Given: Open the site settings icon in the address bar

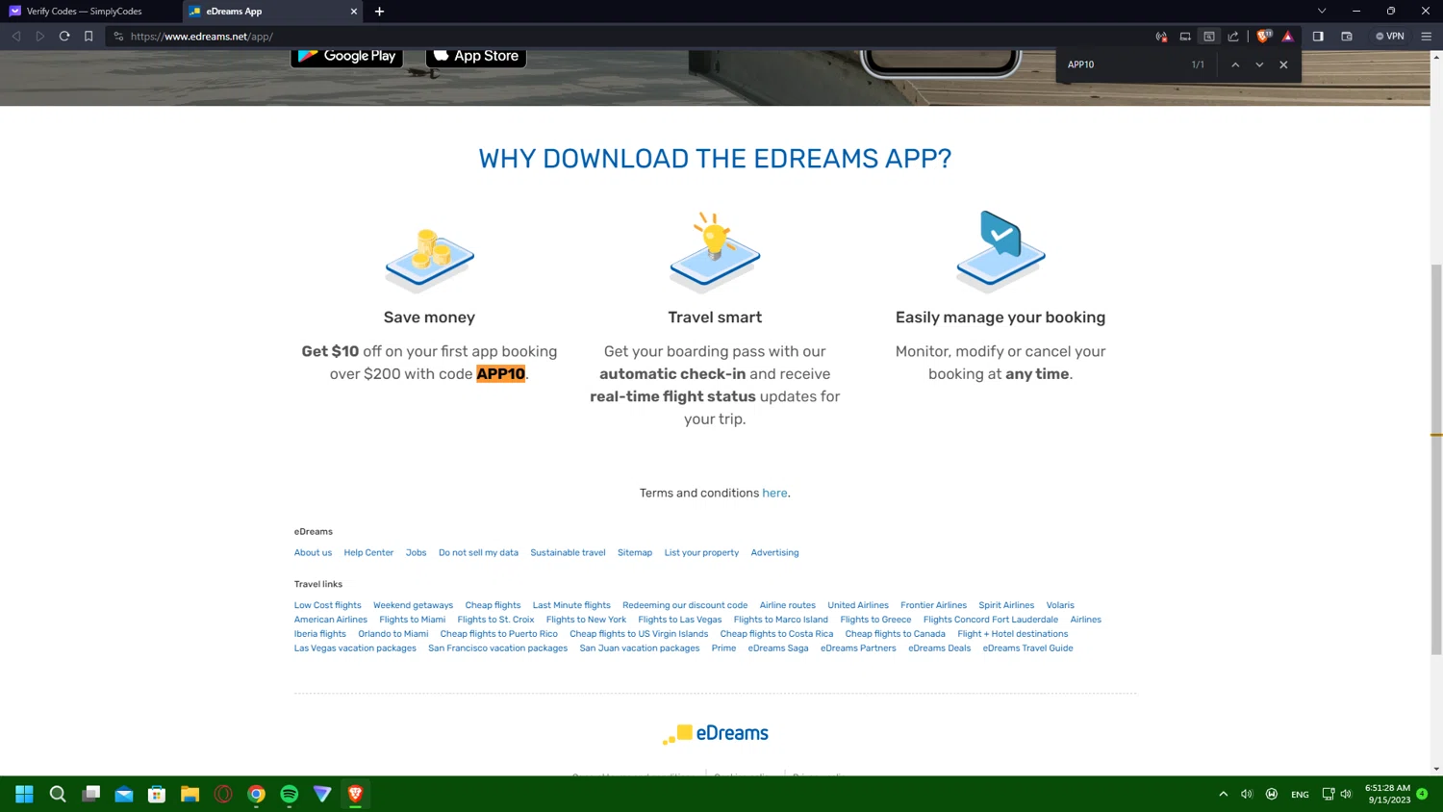Looking at the screenshot, I should click(118, 37).
